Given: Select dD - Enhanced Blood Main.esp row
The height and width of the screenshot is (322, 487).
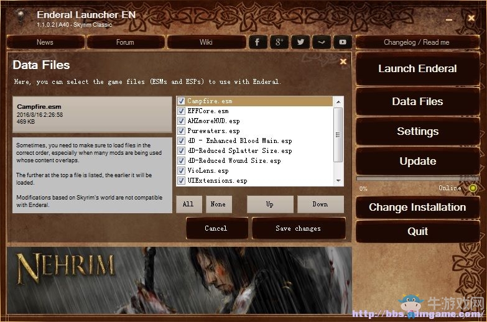Looking at the screenshot, I should pos(254,140).
